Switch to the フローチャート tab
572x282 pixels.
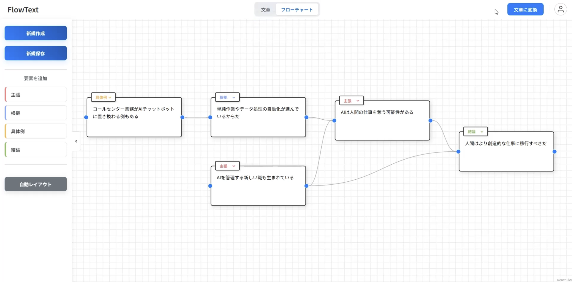tap(297, 9)
